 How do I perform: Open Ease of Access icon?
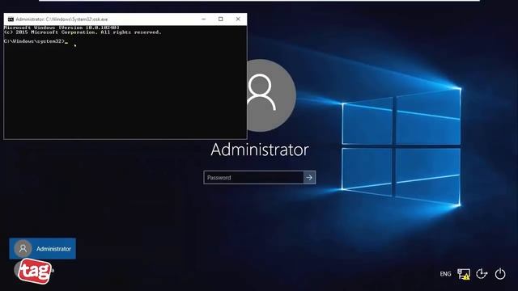point(482,274)
